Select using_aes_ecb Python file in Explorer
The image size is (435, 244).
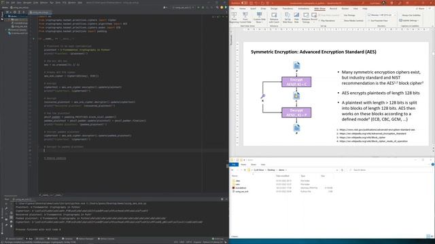click(x=242, y=191)
